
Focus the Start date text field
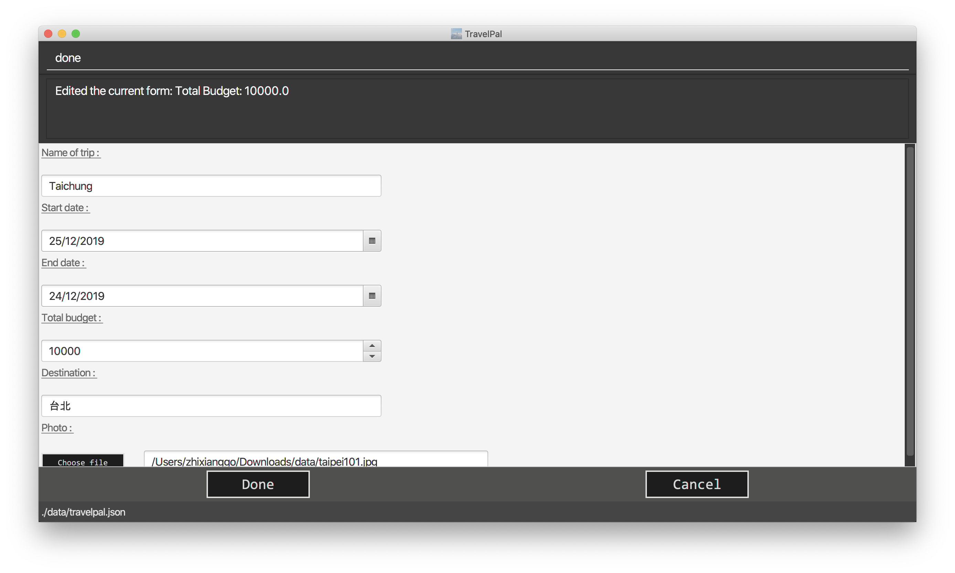(202, 241)
